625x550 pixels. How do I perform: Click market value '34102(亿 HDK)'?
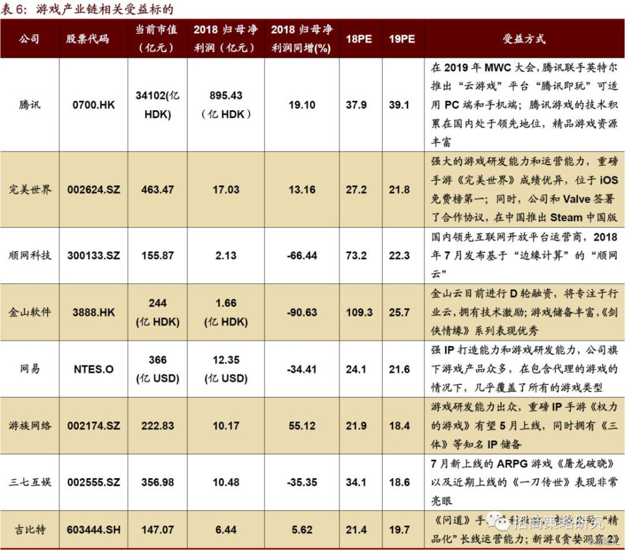[x=157, y=104]
